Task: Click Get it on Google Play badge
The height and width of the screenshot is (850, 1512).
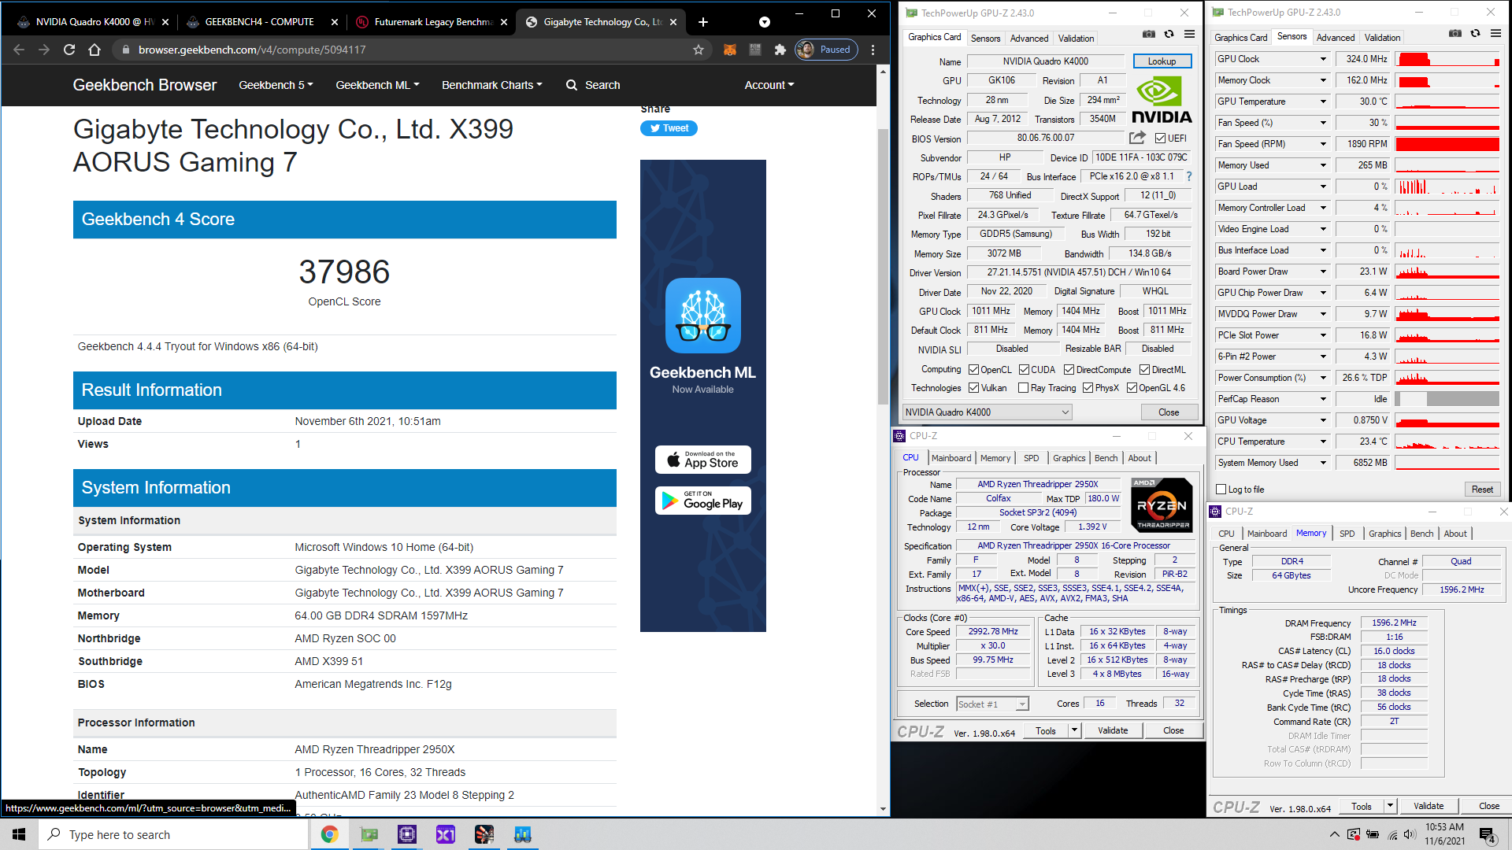Action: coord(702,501)
